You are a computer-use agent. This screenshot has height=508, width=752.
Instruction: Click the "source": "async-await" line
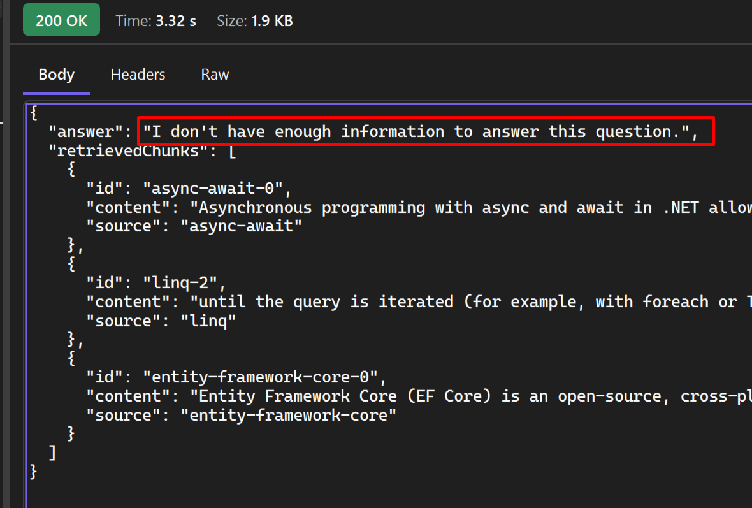pos(194,226)
